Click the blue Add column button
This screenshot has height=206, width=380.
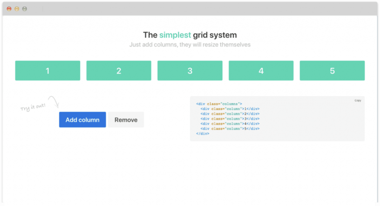tap(82, 120)
